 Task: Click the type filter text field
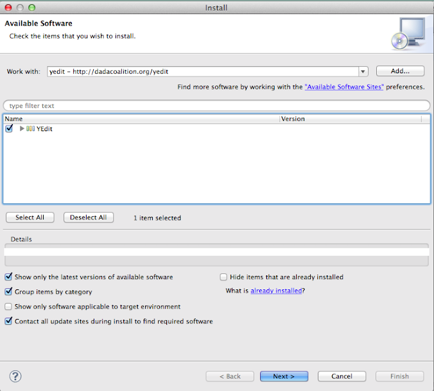(216, 105)
